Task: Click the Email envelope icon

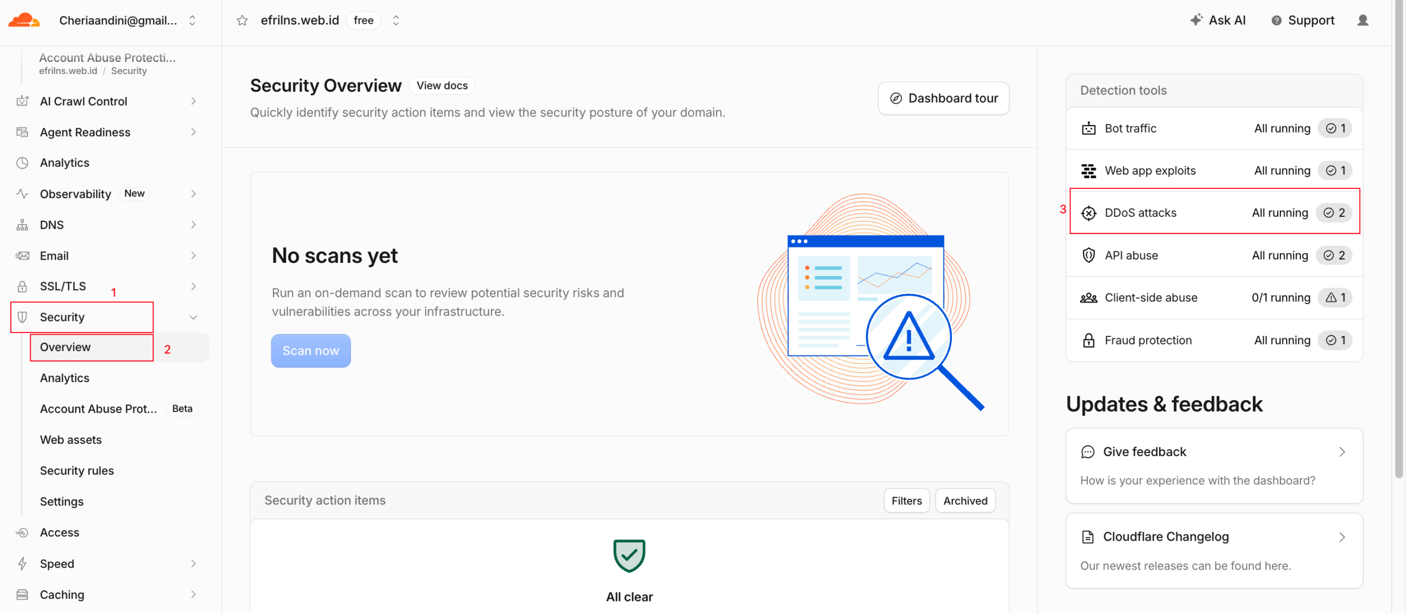Action: (23, 256)
